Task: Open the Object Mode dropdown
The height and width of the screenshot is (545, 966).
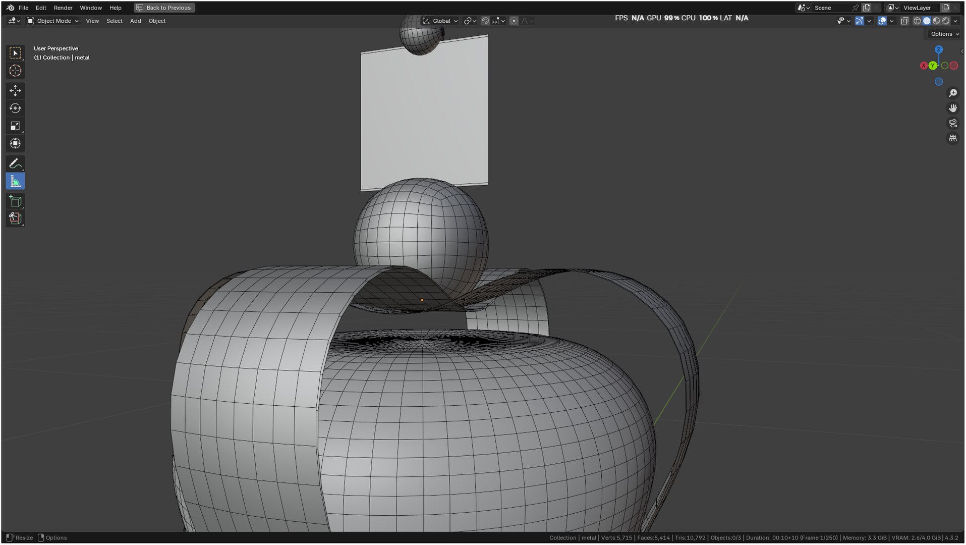Action: (x=52, y=21)
